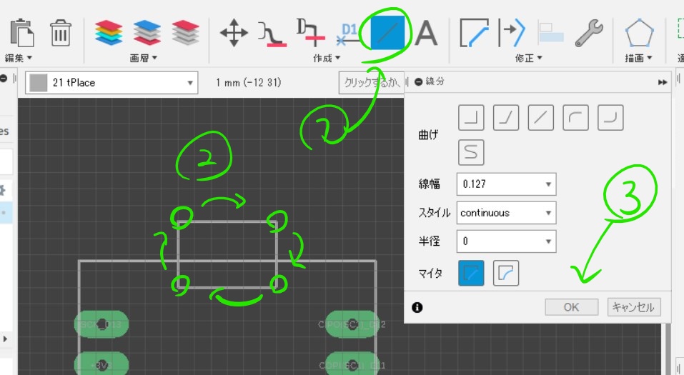Select the Line tool blue icon

(x=387, y=33)
